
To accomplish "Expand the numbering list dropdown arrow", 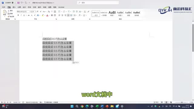I will (x=66, y=12).
